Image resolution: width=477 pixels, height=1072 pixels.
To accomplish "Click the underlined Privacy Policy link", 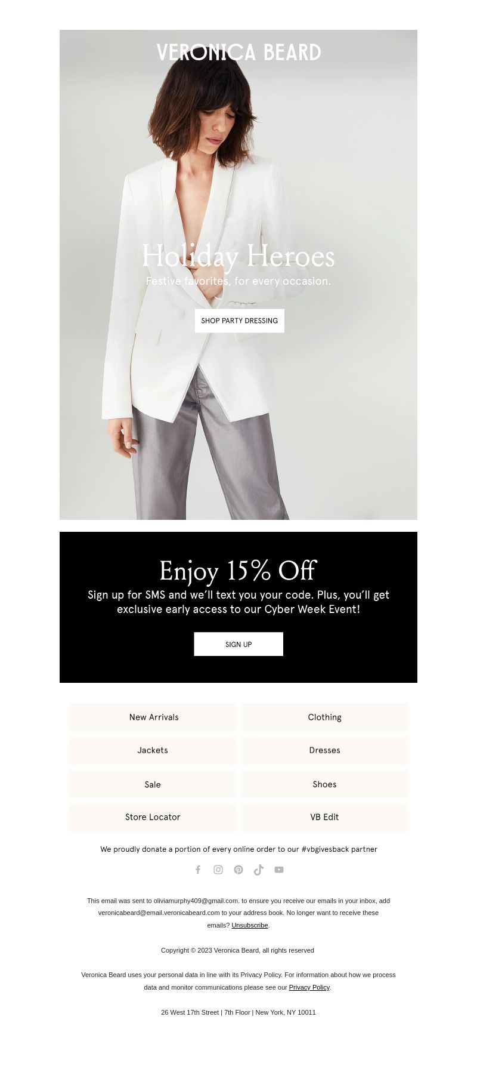I will click(x=309, y=987).
